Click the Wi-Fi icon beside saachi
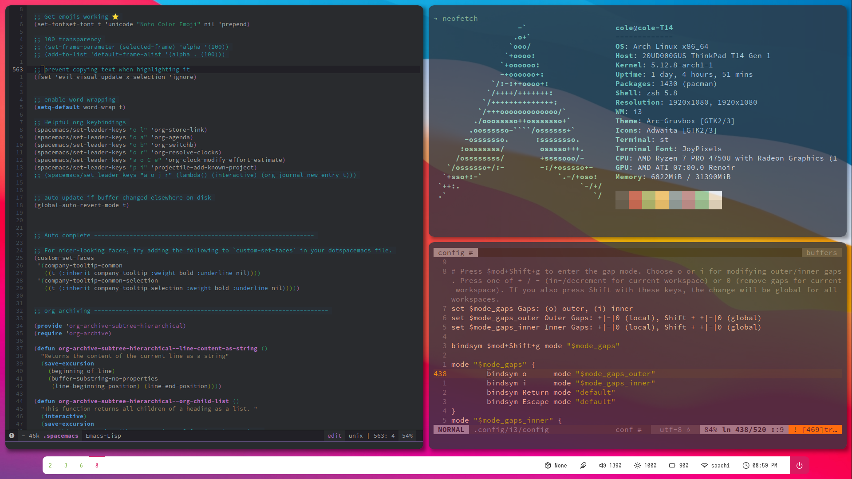 (x=704, y=465)
